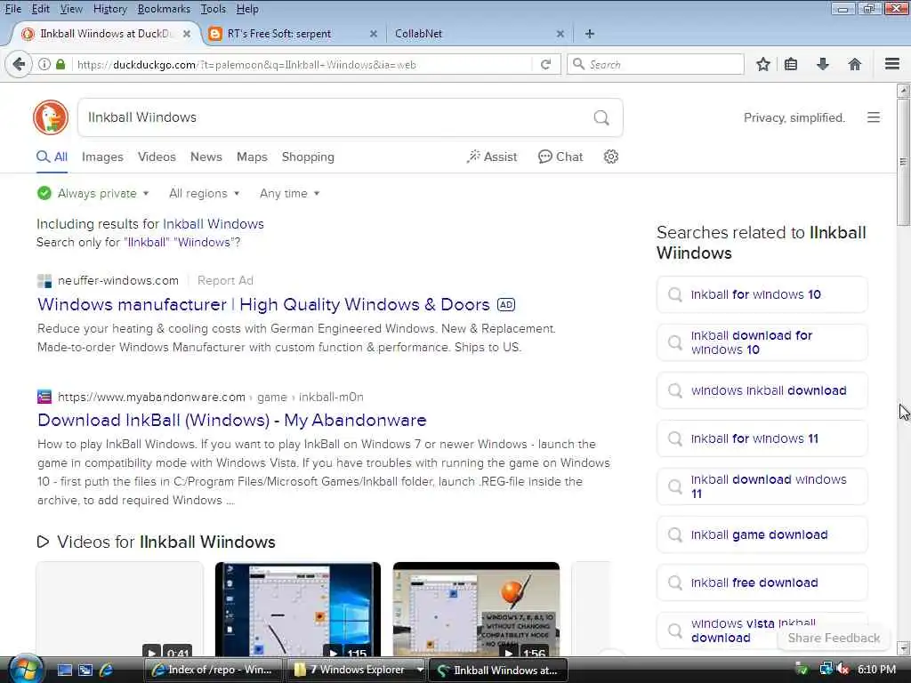Play the video thumbnail with duration 1:15
Image resolution: width=911 pixels, height=683 pixels.
[x=298, y=609]
